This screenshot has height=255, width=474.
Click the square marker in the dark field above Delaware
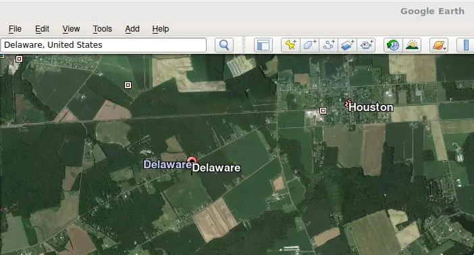[128, 85]
